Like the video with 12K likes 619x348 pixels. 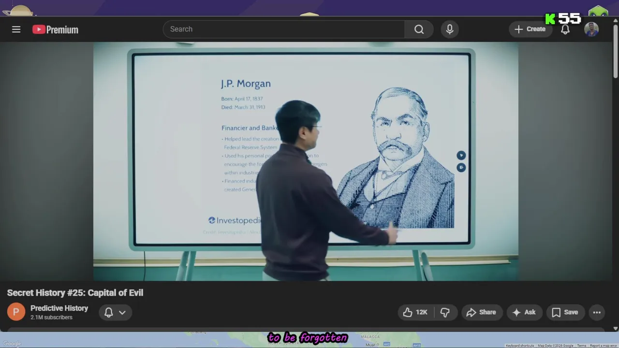[x=416, y=312]
